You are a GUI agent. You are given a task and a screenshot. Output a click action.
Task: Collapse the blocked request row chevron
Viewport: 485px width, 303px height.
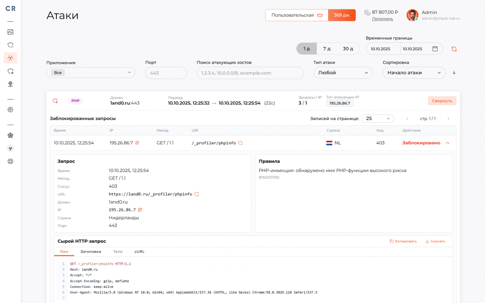[x=447, y=143]
